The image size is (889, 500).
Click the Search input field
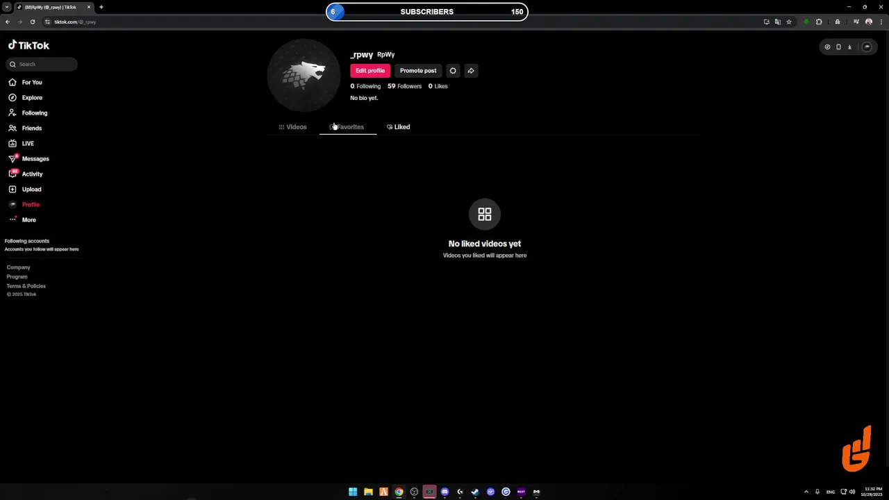point(42,64)
